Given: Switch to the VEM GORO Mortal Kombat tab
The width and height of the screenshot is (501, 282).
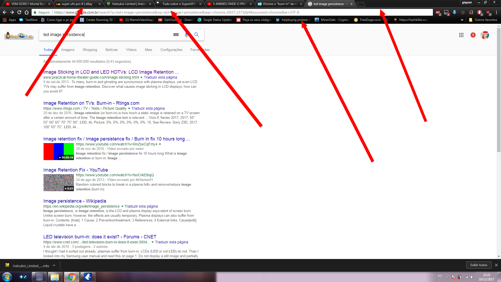Looking at the screenshot, I should 28,4.
